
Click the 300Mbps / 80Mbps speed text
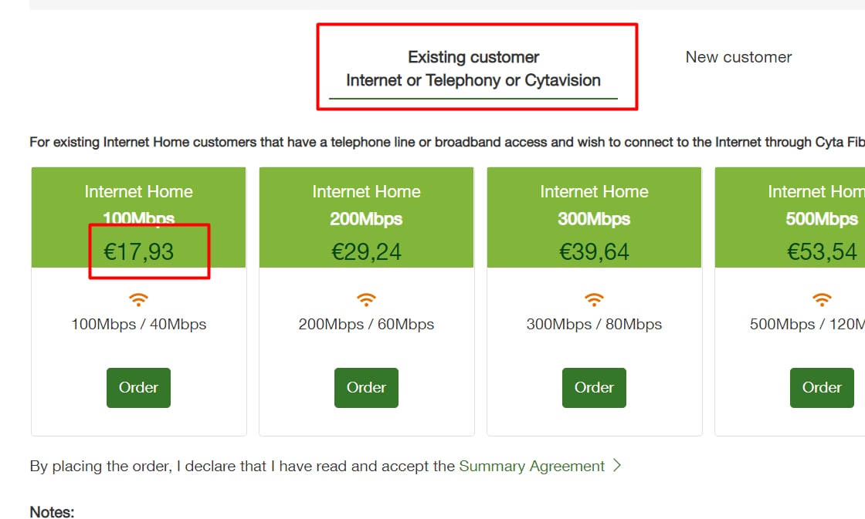[x=594, y=325]
